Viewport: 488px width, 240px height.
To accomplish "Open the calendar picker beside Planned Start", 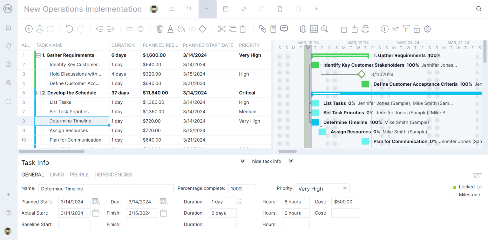I will pyautogui.click(x=96, y=201).
